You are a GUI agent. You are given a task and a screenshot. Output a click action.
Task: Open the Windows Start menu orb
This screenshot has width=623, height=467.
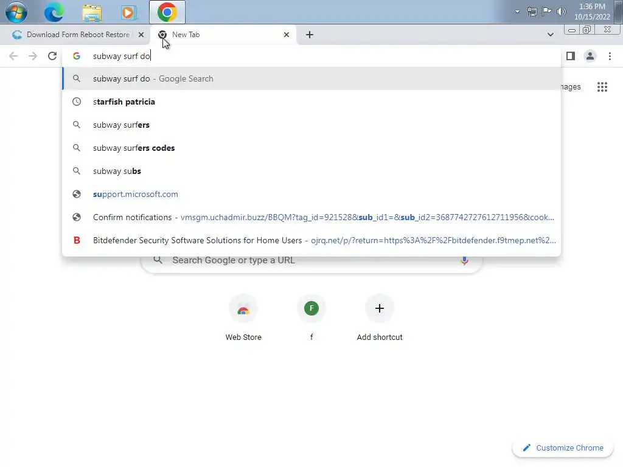pyautogui.click(x=16, y=12)
